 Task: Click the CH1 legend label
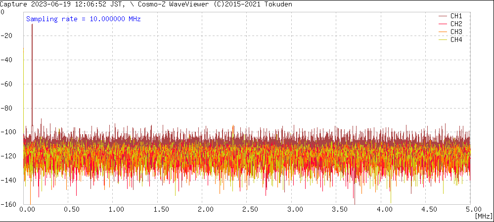coord(456,16)
